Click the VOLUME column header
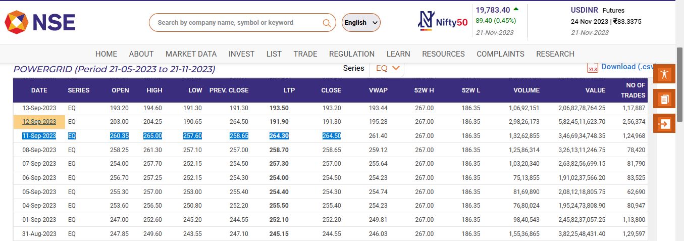Screen dimensions: 684x241 tap(527, 90)
